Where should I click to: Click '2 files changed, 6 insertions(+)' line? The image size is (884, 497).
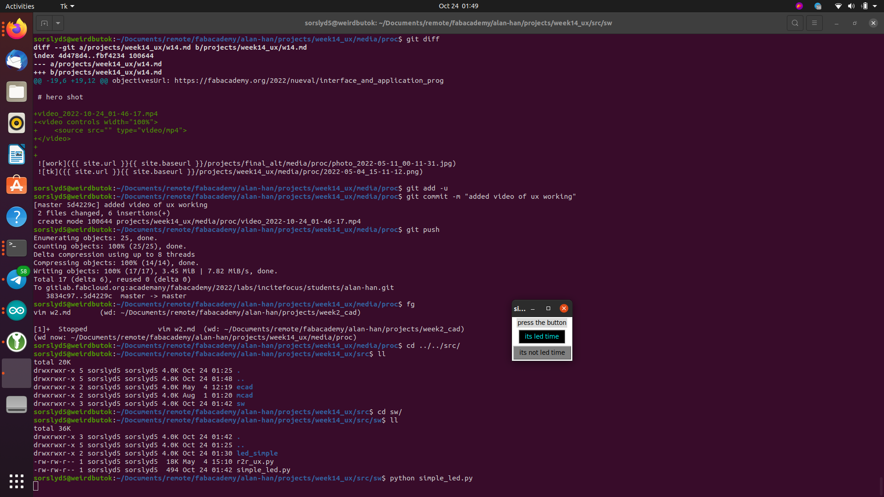coord(104,213)
